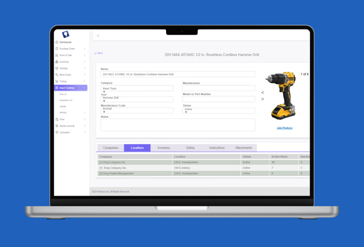Open the Attachments tab
The width and height of the screenshot is (364, 247).
243,148
